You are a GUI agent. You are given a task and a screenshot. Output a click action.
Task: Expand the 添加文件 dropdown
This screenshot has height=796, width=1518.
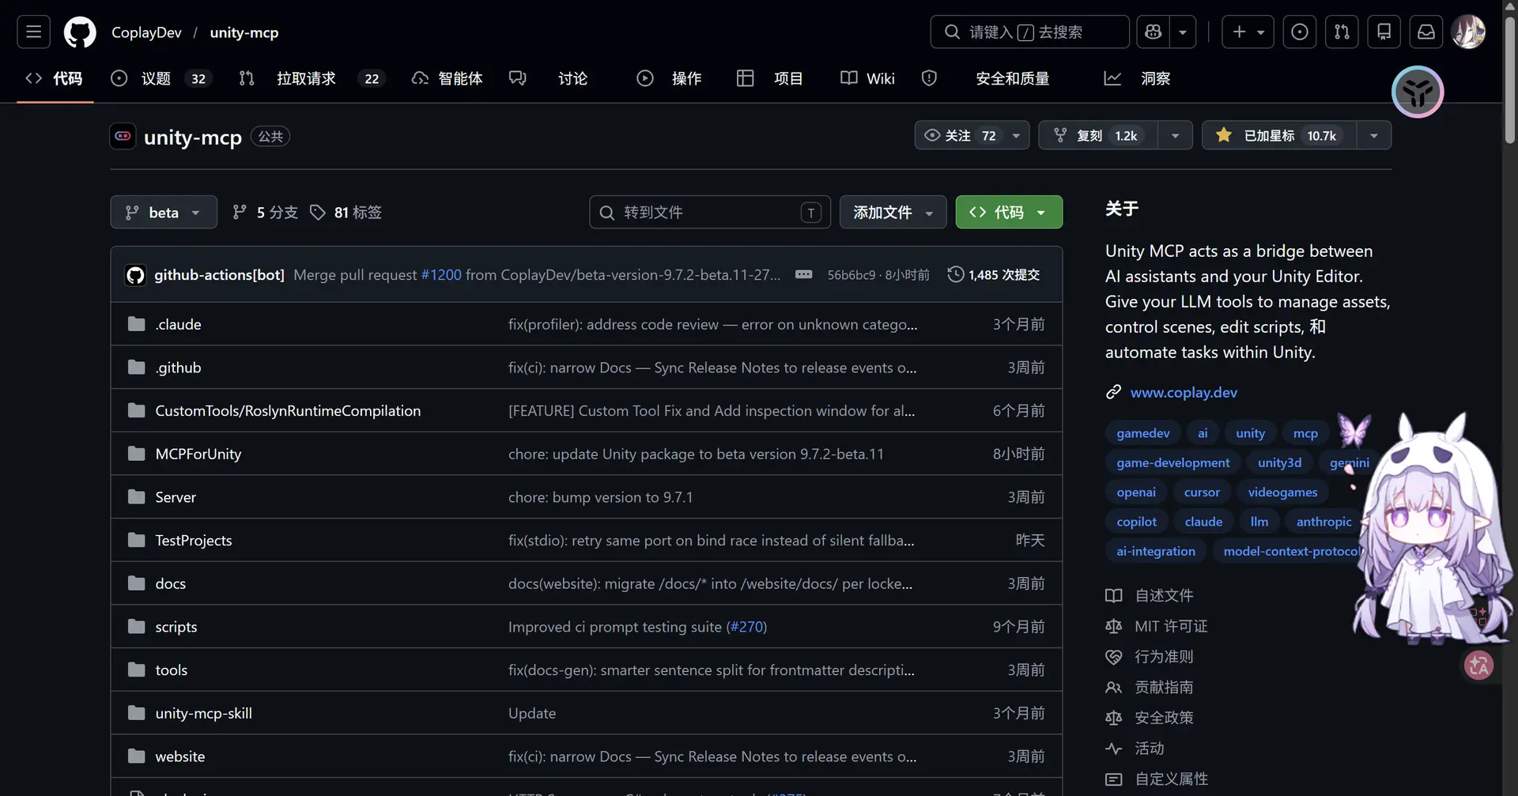[893, 212]
